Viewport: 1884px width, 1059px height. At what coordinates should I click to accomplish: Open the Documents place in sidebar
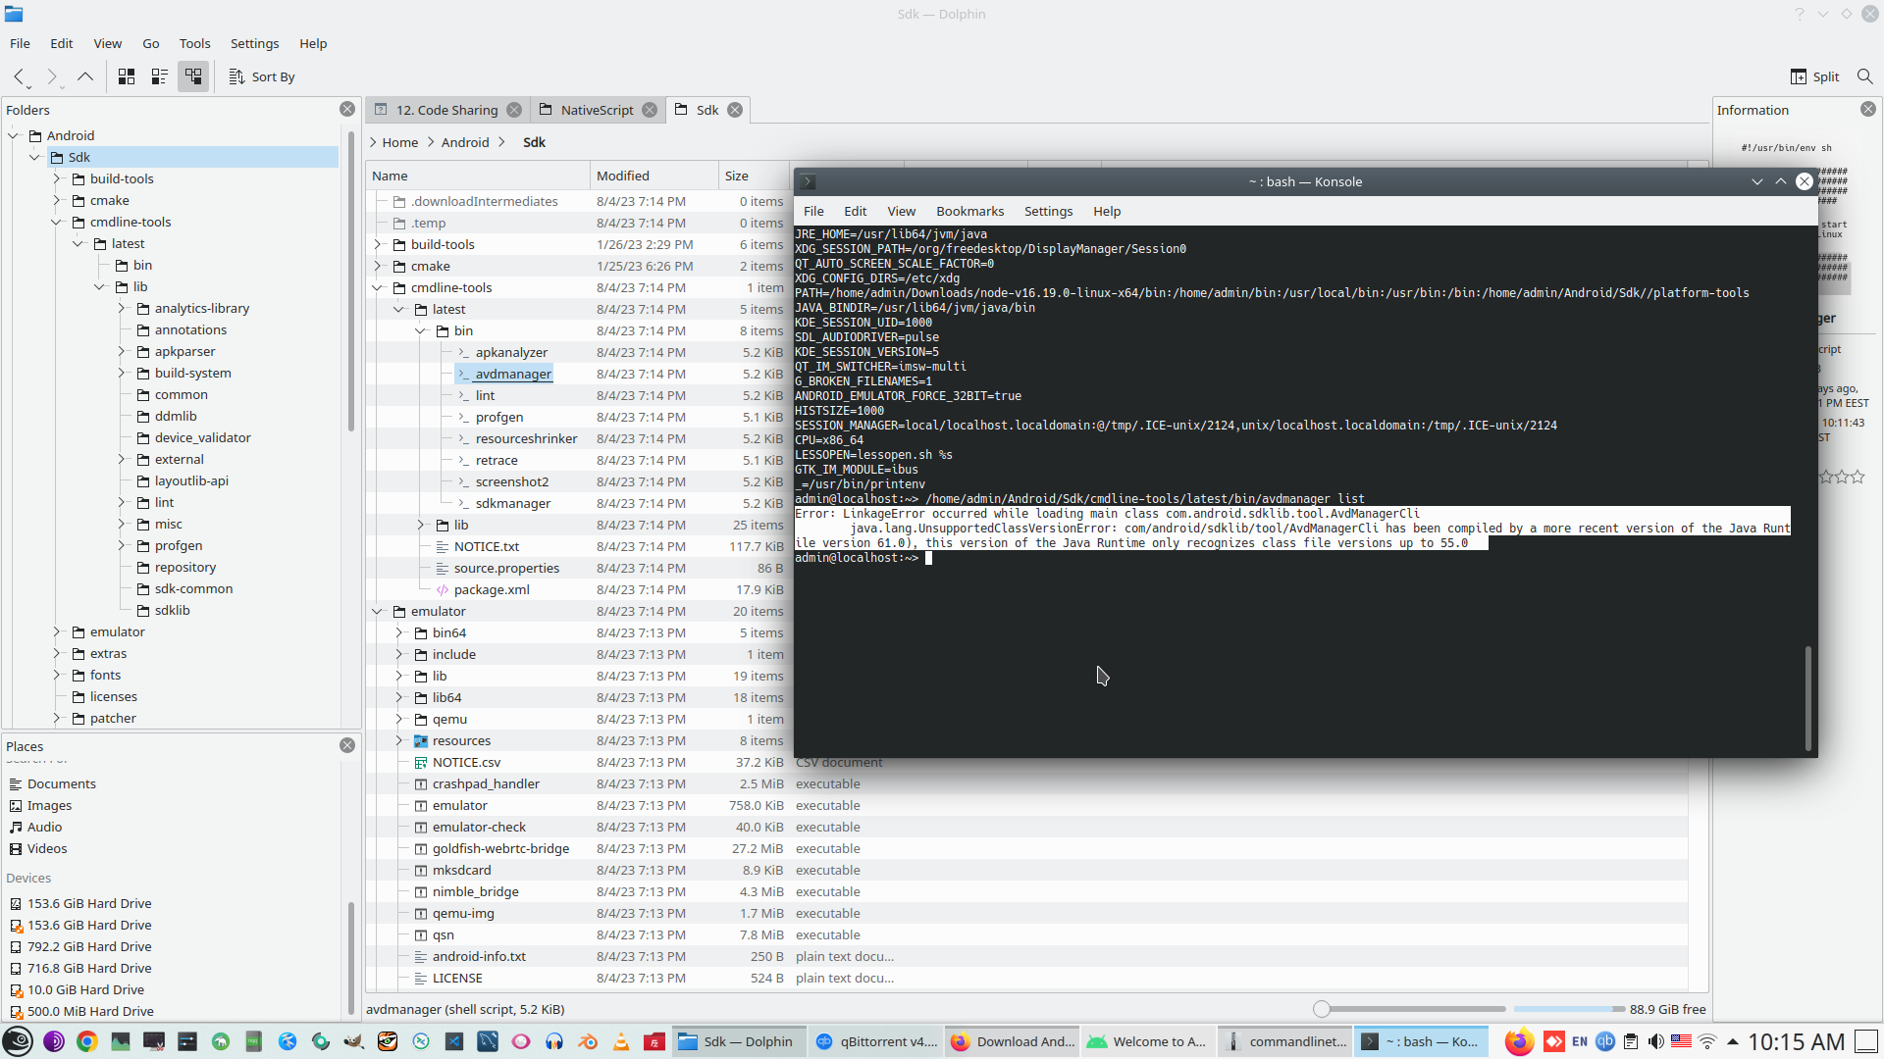(61, 783)
